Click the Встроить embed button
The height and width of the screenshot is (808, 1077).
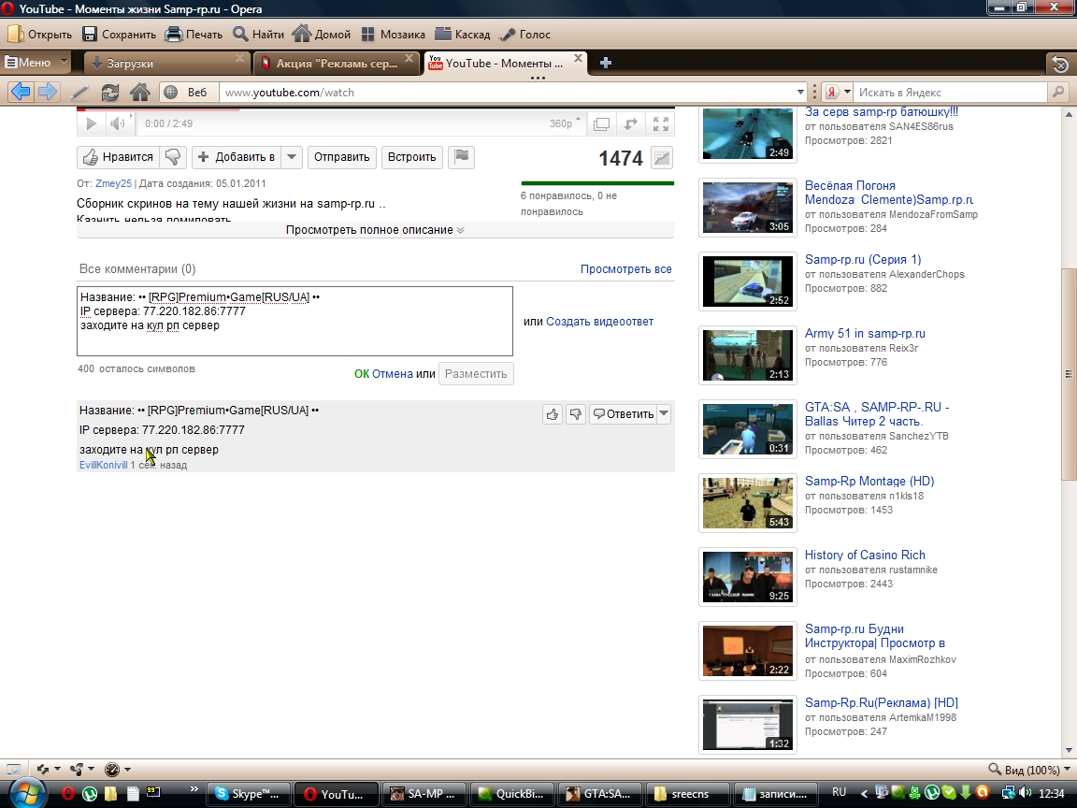click(411, 157)
